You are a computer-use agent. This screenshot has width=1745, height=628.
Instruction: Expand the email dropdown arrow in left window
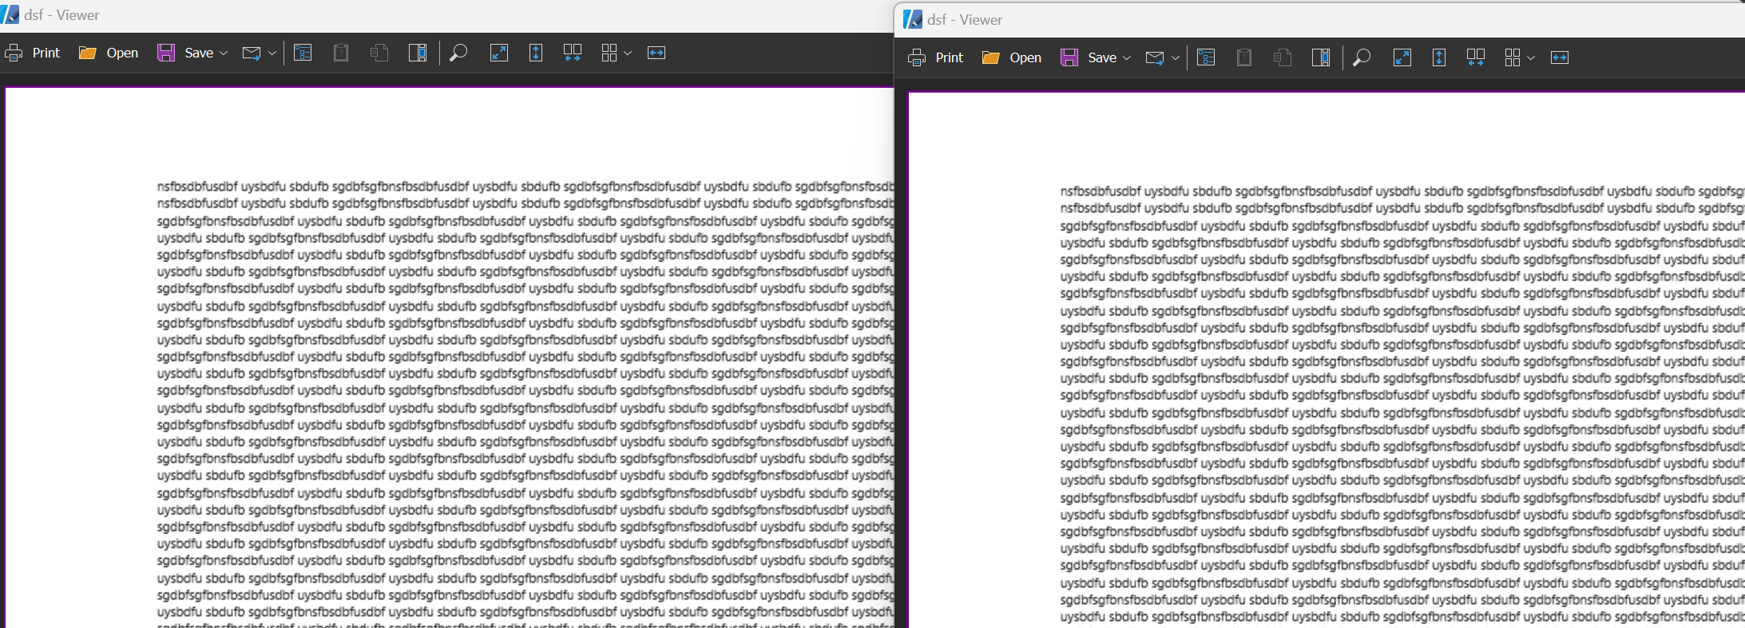272,53
